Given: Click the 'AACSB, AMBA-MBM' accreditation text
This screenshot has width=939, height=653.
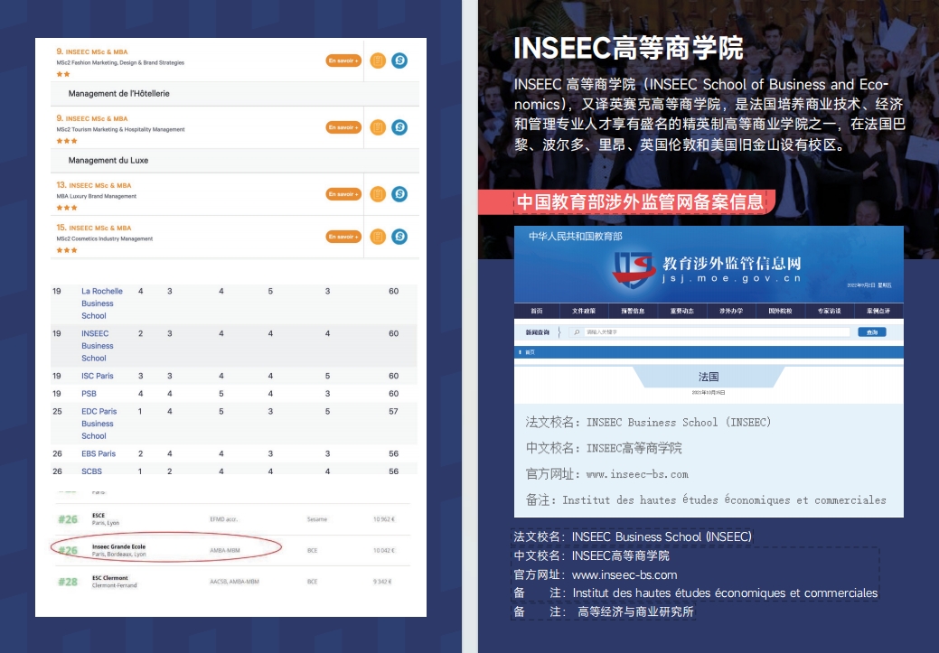Looking at the screenshot, I should pyautogui.click(x=234, y=582).
